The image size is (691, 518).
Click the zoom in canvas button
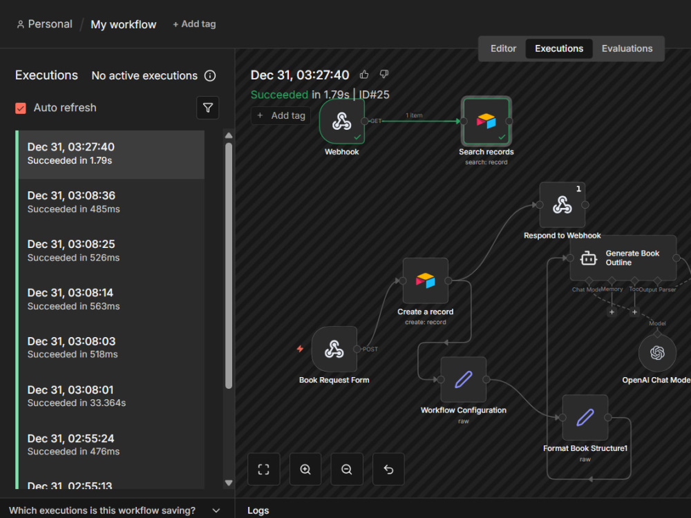305,469
